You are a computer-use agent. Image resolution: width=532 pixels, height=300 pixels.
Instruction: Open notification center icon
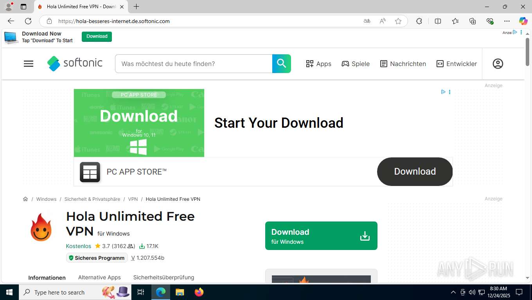click(519, 292)
